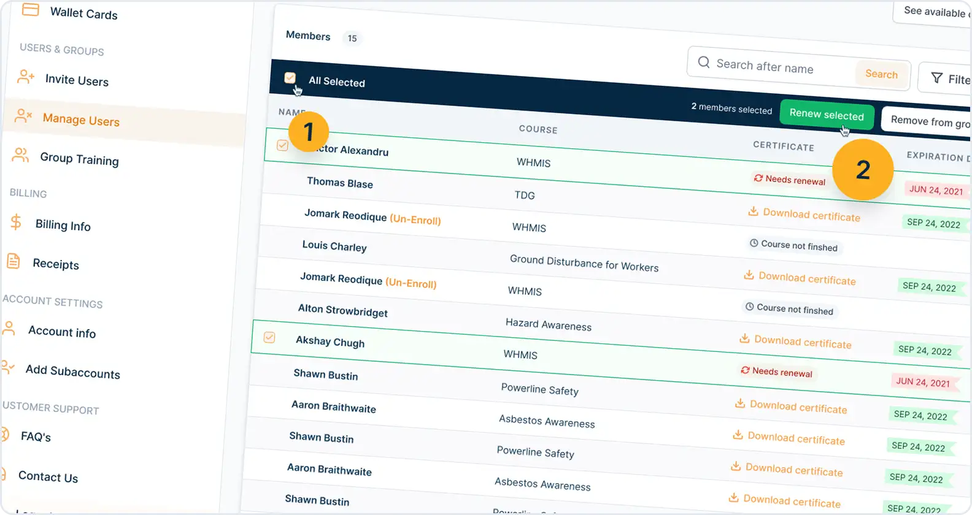Click the Filter funnel icon
The image size is (972, 515).
click(936, 78)
